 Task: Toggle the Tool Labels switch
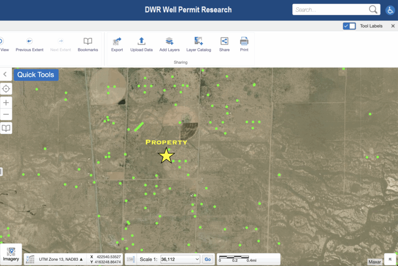(x=349, y=26)
